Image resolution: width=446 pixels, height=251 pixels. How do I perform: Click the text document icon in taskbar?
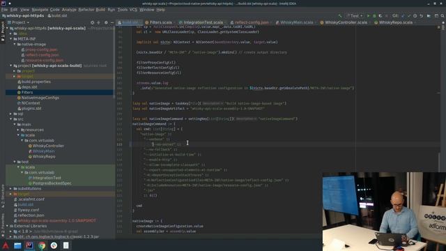coord(66,245)
